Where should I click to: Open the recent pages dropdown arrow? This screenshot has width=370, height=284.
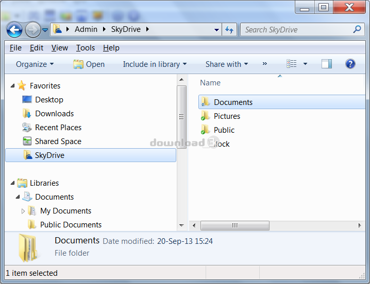[x=45, y=30]
